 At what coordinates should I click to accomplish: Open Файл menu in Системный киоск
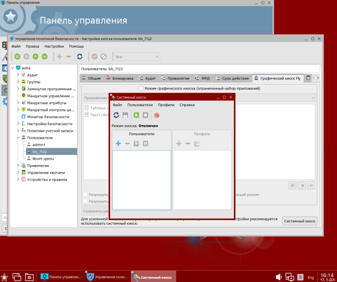coord(118,105)
